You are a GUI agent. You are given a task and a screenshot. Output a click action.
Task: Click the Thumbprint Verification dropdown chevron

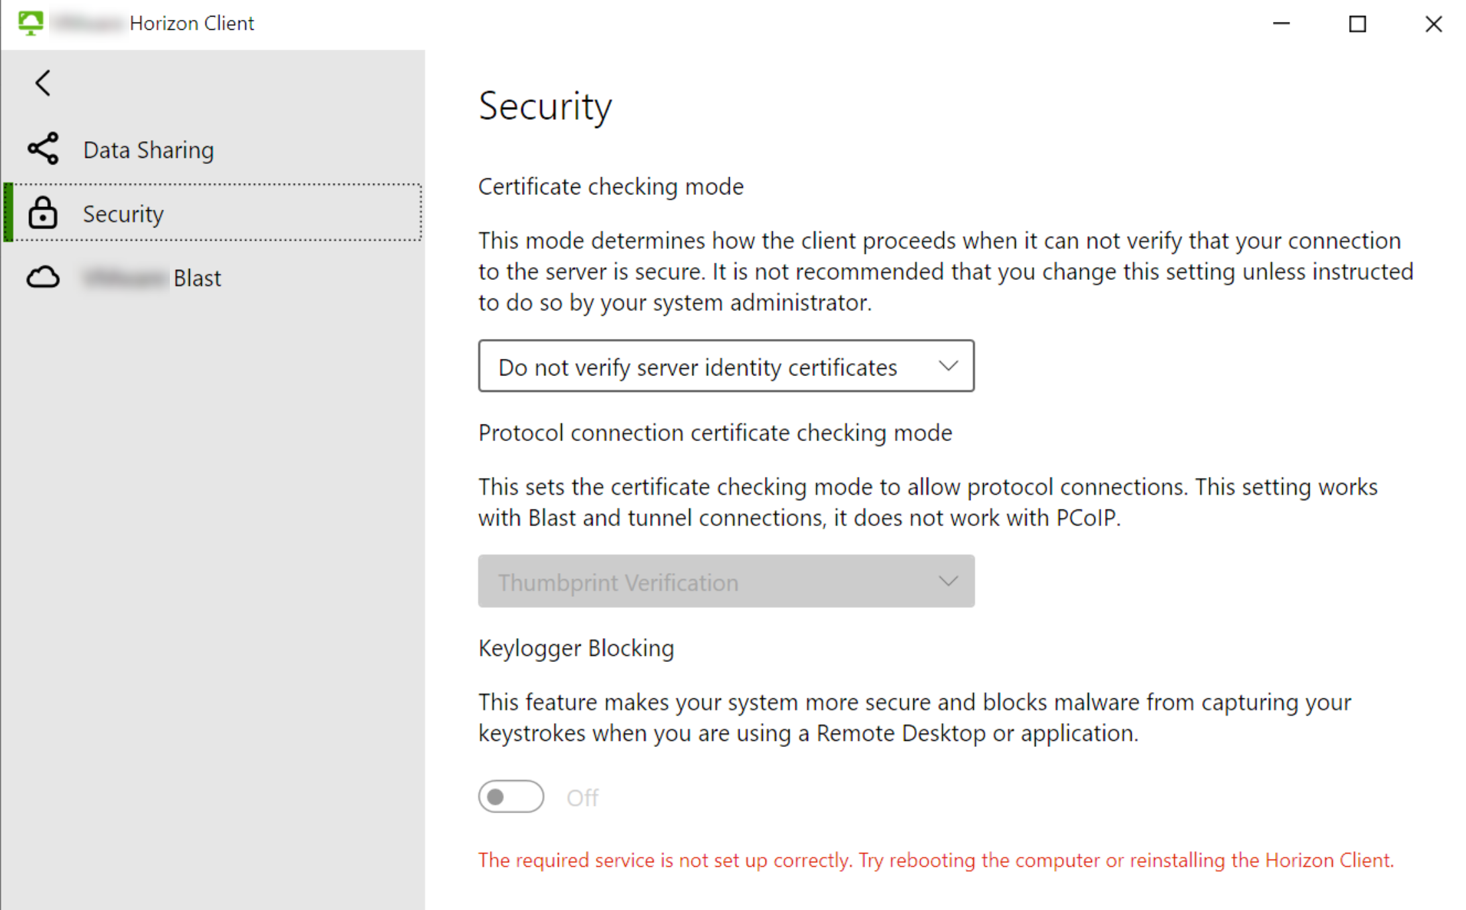[948, 582]
